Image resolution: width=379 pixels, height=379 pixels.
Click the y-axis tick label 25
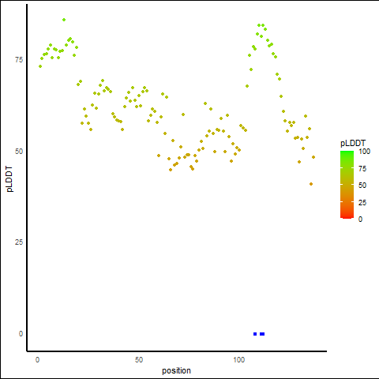[x=19, y=242]
